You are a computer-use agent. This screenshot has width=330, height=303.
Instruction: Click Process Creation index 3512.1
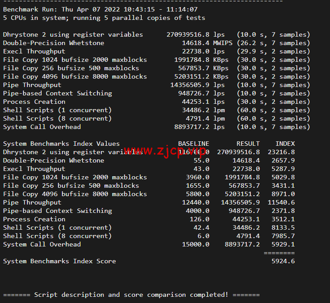pos(283,219)
